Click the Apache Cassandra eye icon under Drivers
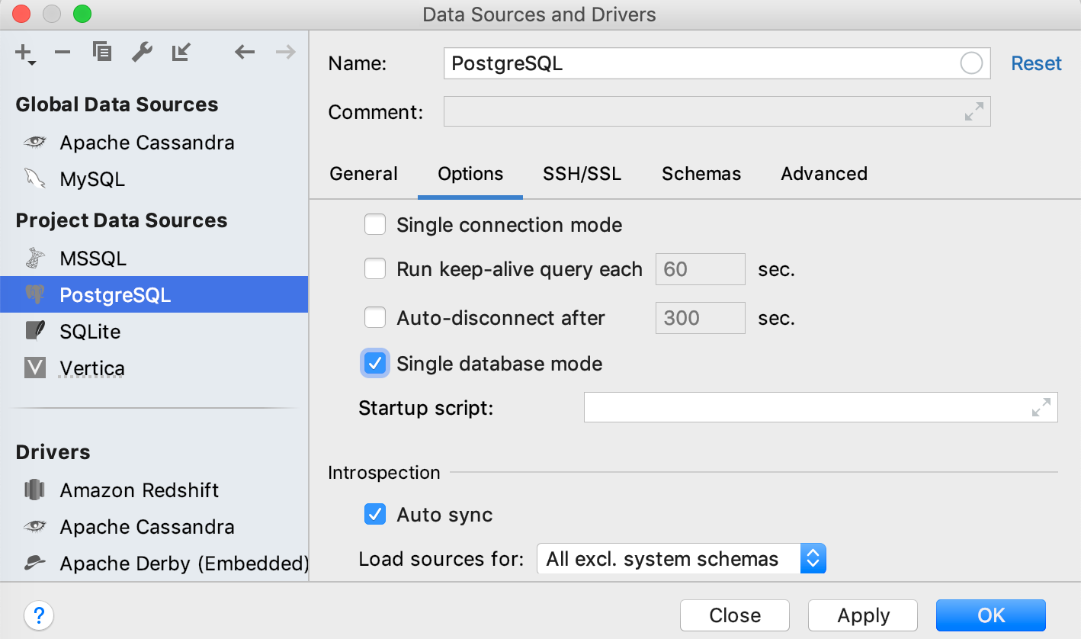 pyautogui.click(x=35, y=527)
